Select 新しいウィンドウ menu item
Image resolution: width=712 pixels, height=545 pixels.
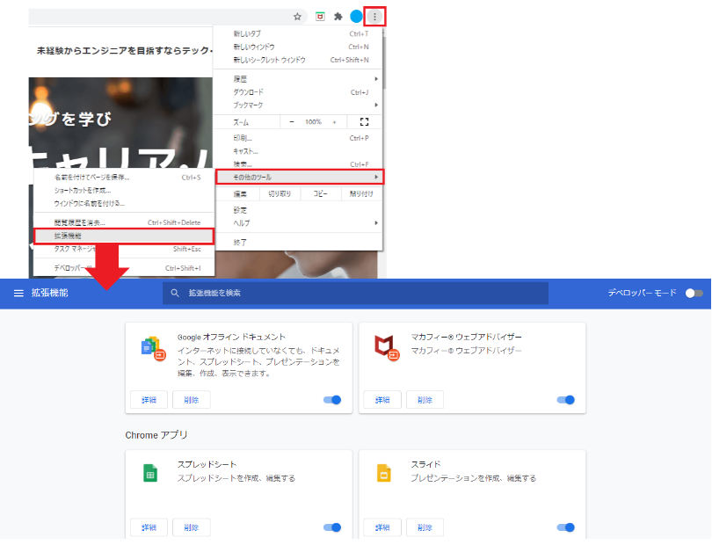pos(298,47)
